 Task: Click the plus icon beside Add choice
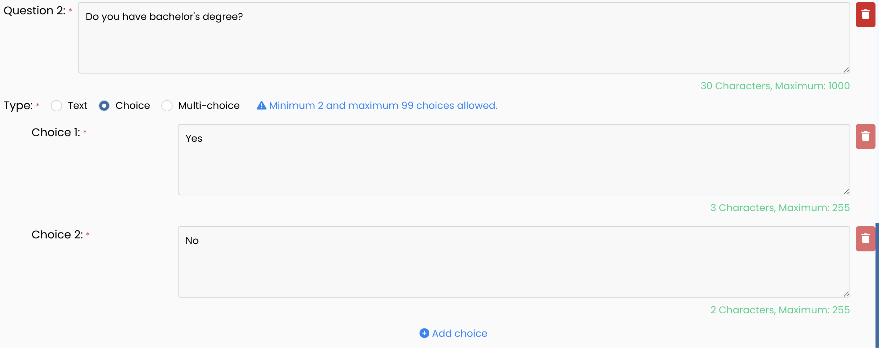pos(424,333)
